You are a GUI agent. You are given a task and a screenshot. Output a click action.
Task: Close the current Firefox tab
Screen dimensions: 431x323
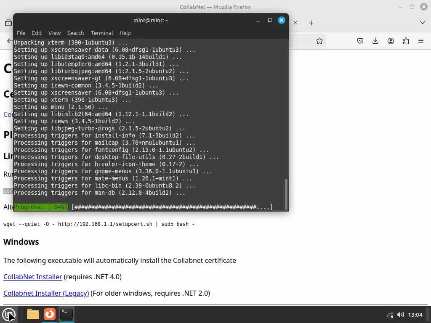295,23
